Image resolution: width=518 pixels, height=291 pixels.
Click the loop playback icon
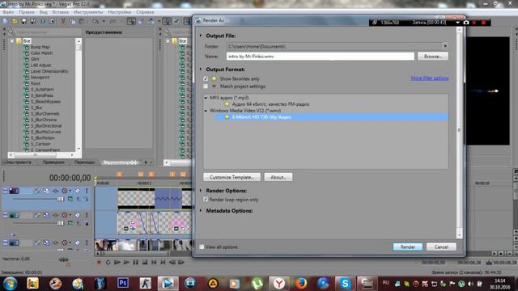tap(108, 262)
